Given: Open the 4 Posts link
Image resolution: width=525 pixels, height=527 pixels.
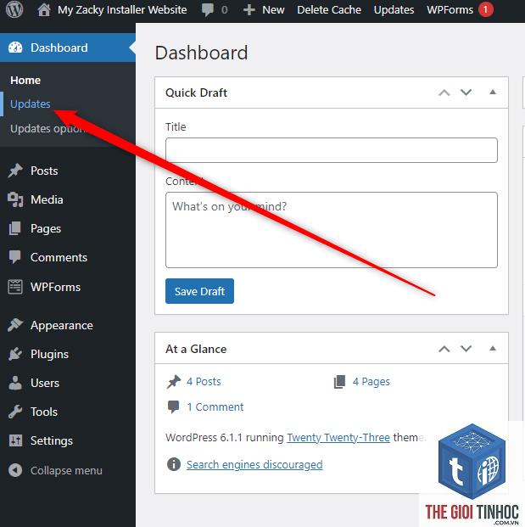Looking at the screenshot, I should 204,382.
